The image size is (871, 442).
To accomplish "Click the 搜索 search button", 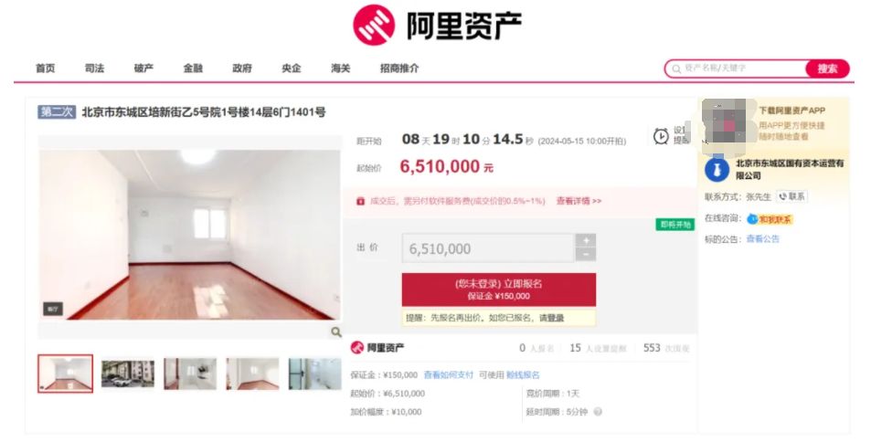I will [827, 68].
